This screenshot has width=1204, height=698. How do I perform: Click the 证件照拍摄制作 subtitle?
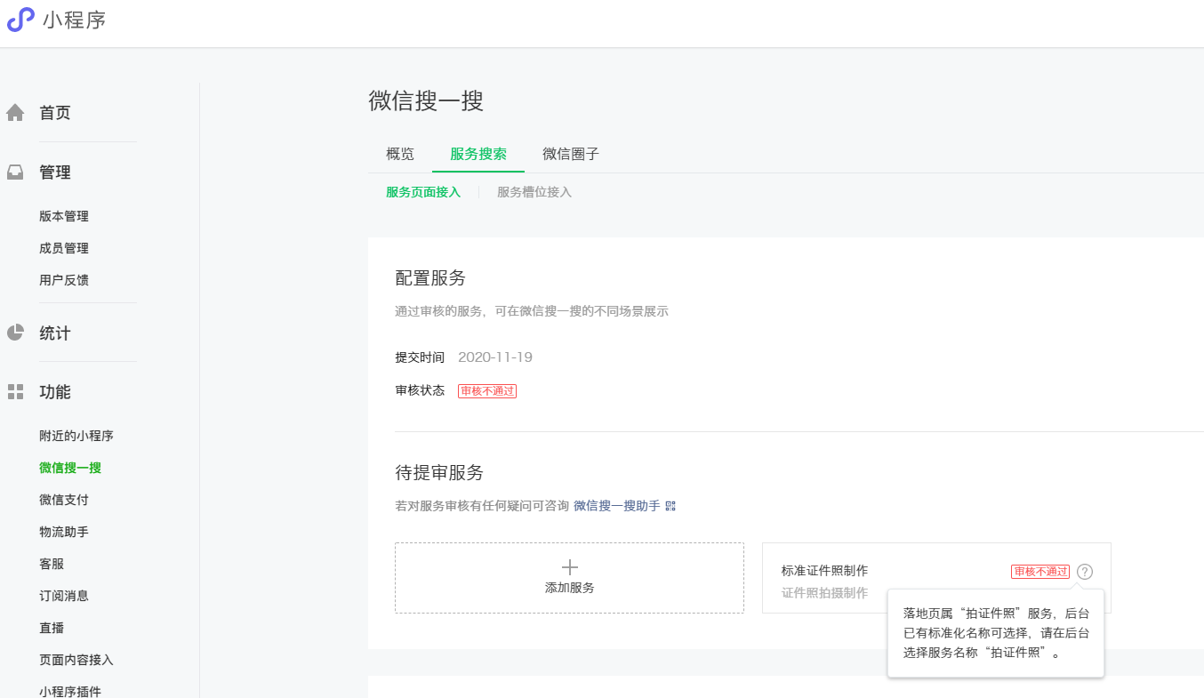825,593
